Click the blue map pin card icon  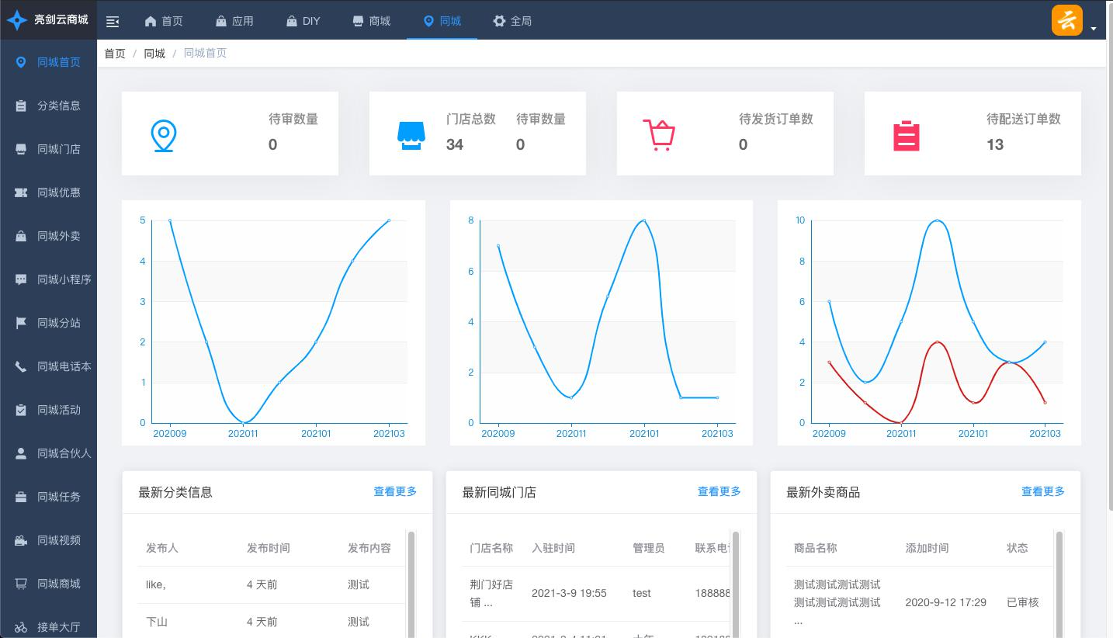coord(164,136)
